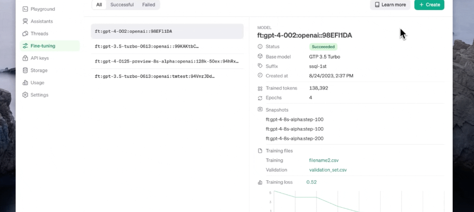
Task: Select job ft:gpt-4-002:openai::98EFl1DA in list
Action: [x=167, y=31]
